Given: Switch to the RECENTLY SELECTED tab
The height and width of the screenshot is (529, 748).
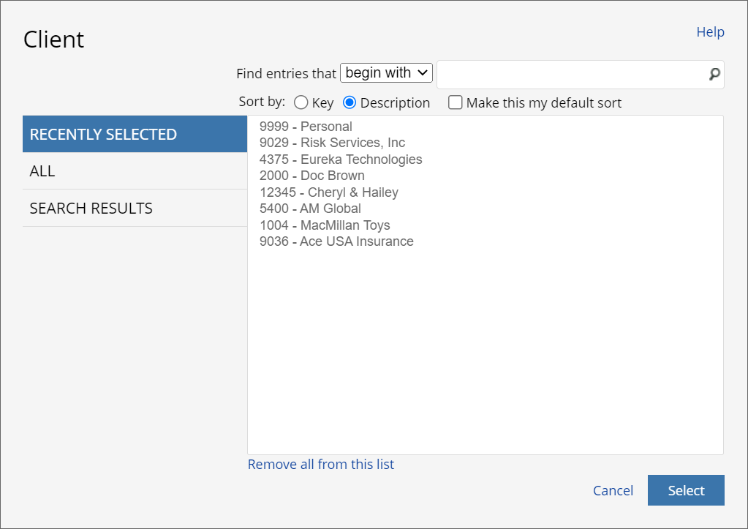Looking at the screenshot, I should [102, 134].
